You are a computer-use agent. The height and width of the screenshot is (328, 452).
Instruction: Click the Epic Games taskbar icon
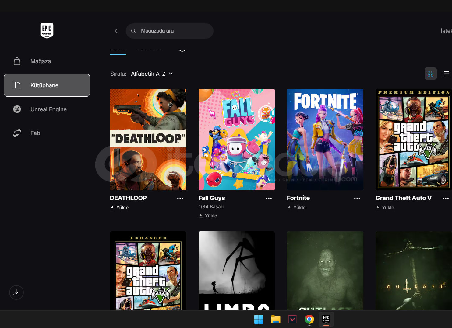click(x=326, y=319)
